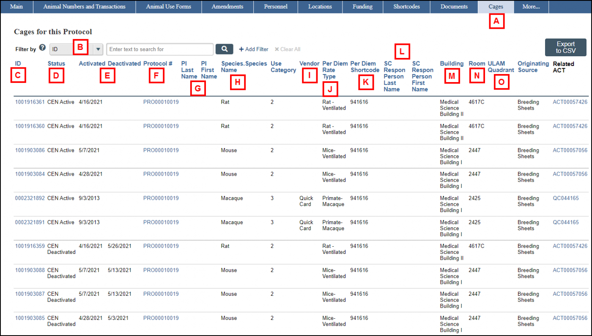Click room 4617C in row 1001916360

(477, 126)
